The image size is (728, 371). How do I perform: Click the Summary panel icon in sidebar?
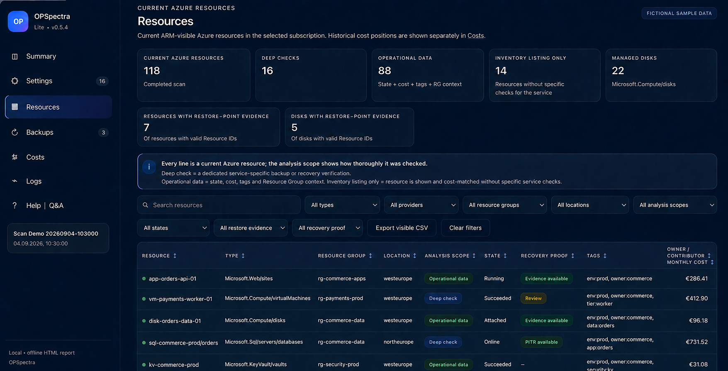(x=15, y=56)
